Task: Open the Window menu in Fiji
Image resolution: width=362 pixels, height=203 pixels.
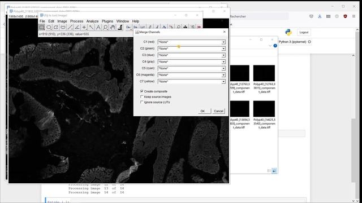Action: (123, 21)
